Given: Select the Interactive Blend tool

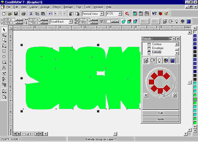Looking at the screenshot, I should tap(4, 84).
